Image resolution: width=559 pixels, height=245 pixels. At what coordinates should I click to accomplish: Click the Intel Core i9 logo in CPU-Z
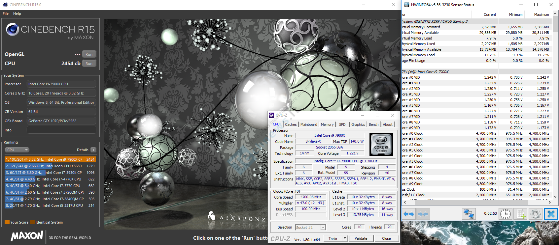[x=381, y=144]
